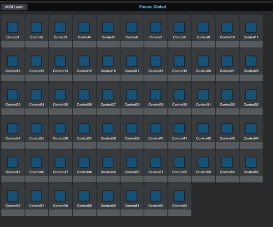Toggle the Control22 button pad

click(x=251, y=61)
